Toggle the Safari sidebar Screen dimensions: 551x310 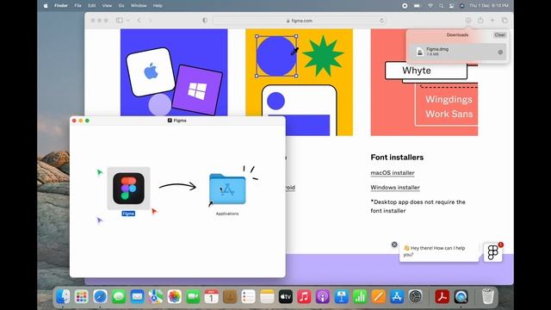pos(120,21)
